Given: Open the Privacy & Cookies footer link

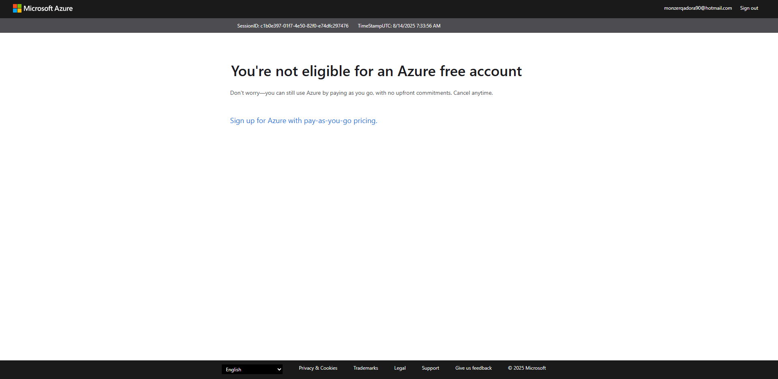Looking at the screenshot, I should [x=318, y=368].
